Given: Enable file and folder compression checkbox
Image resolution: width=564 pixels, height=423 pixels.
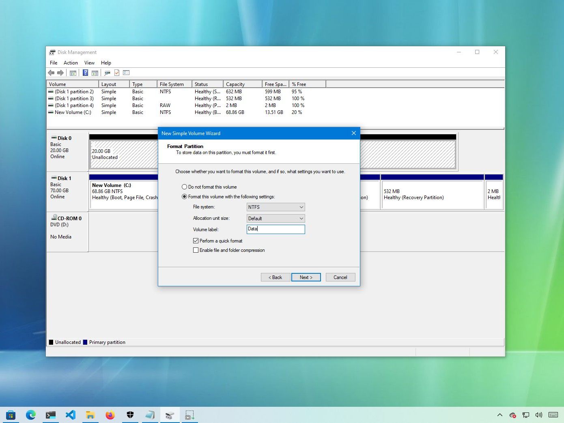Looking at the screenshot, I should tap(196, 250).
